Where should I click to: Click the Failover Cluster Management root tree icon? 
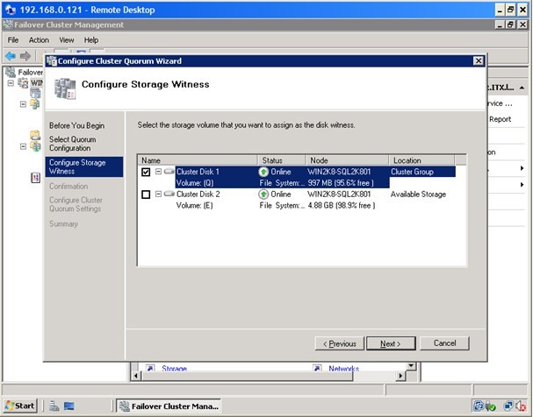[11, 72]
